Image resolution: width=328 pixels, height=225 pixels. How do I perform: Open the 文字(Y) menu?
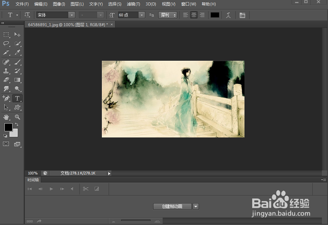pos(96,4)
